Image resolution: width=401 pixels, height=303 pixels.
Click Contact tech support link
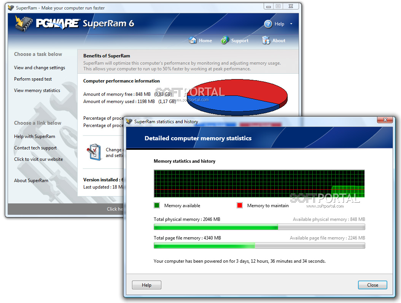click(35, 148)
